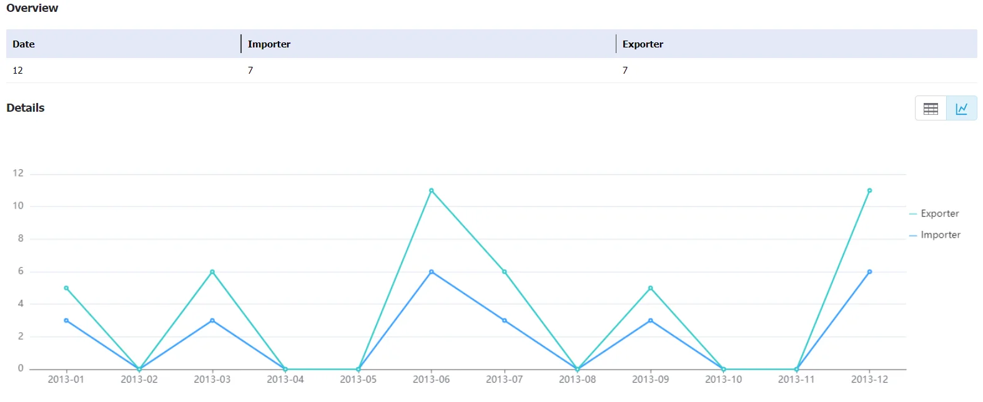Select Exporter data point at 2013-06
The image size is (983, 402).
[x=432, y=191]
